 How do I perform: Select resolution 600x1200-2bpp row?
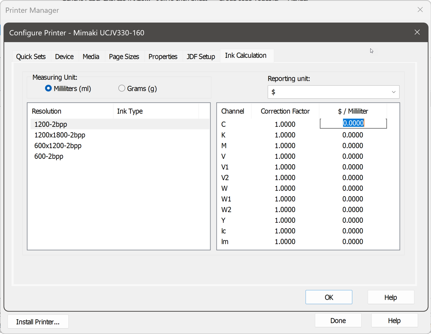120,146
